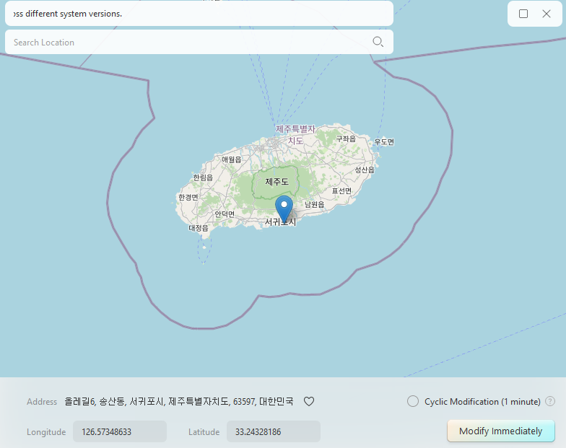Viewport: 566px width, 448px height.
Task: Close the window with X icon
Action: [546, 14]
